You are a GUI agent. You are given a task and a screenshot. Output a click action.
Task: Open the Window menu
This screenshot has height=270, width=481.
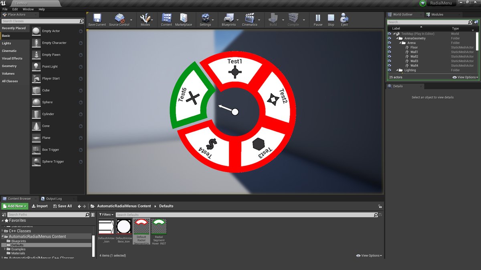tap(28, 9)
